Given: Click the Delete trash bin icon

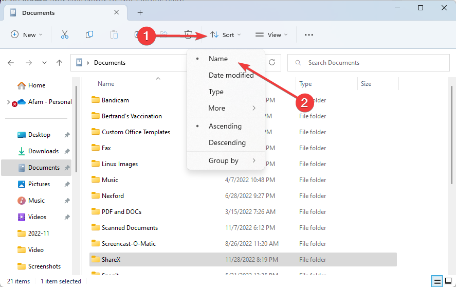Looking at the screenshot, I should point(188,34).
